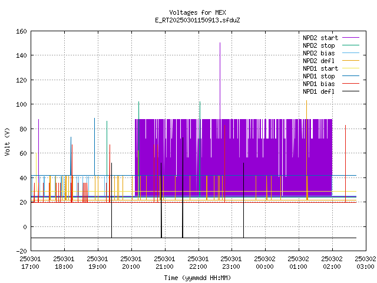Click the x-axis label 250301 20:00
Image resolution: width=377 pixels, height=283 pixels.
coord(131,263)
